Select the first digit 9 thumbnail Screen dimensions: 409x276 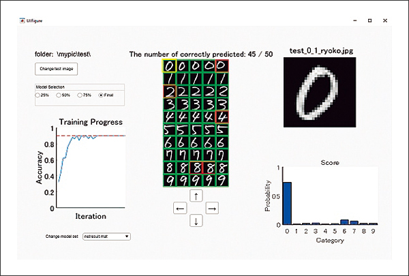point(170,181)
